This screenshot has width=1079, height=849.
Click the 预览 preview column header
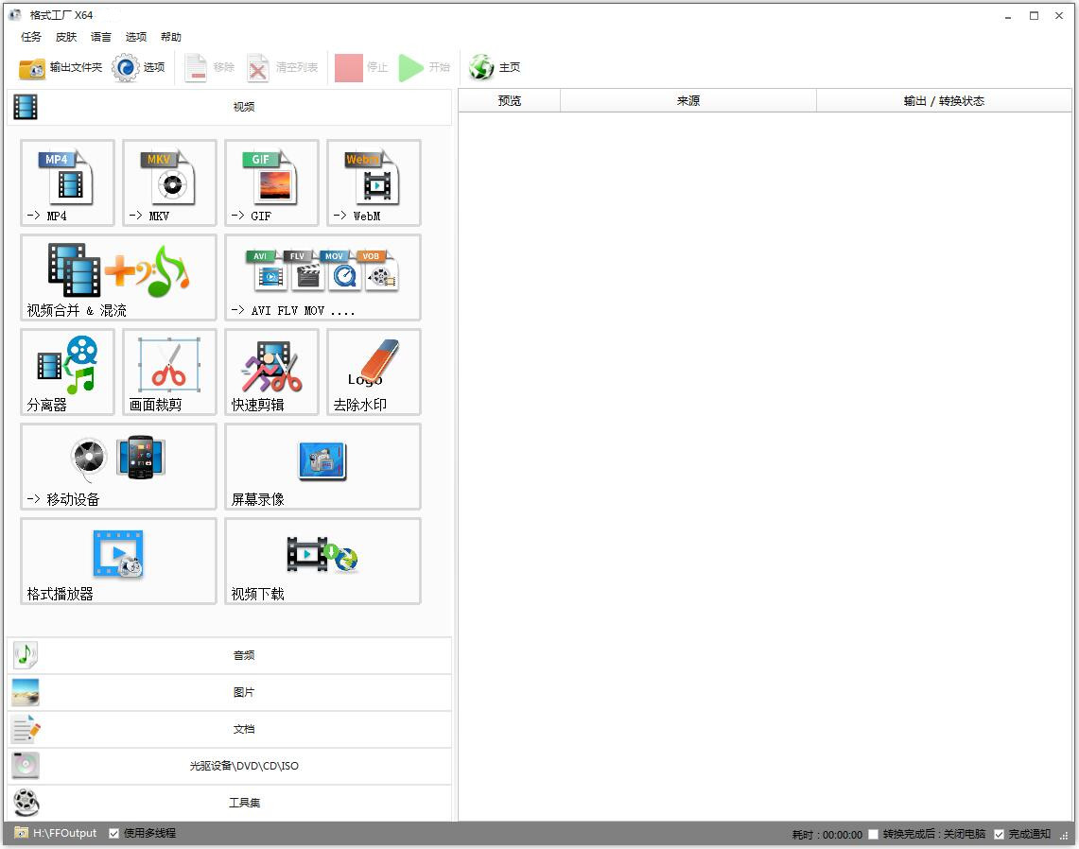point(509,100)
